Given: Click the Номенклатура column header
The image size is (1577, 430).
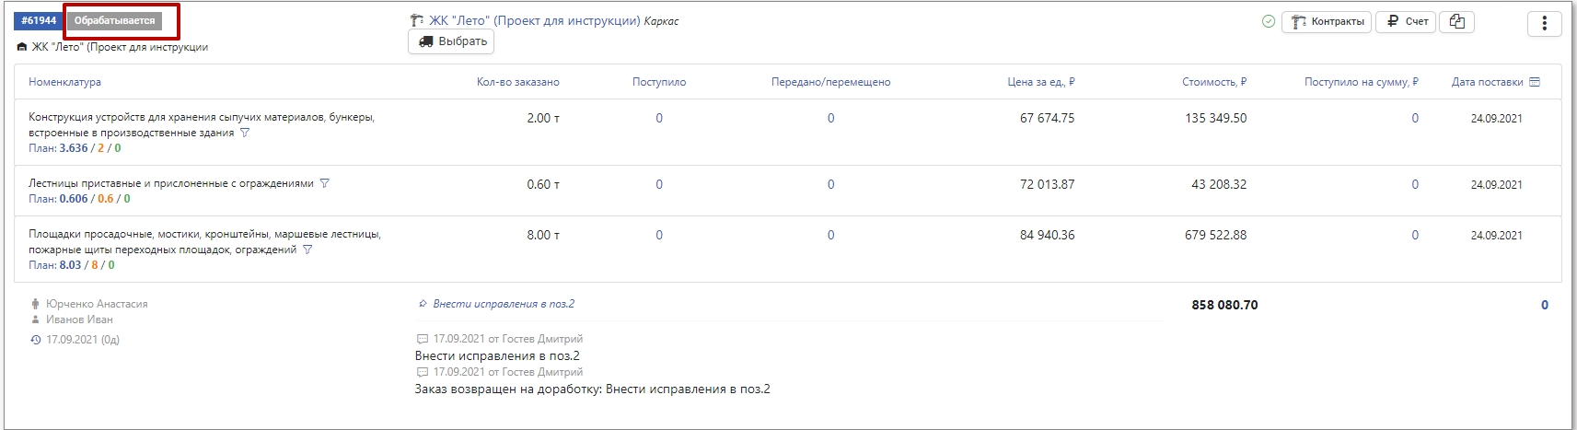Looking at the screenshot, I should 64,82.
